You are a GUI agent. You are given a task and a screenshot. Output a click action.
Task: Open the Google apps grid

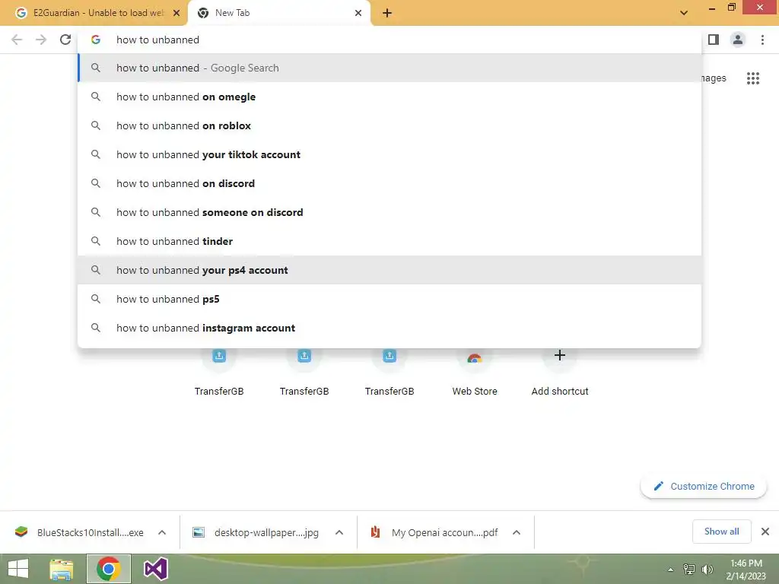752,78
